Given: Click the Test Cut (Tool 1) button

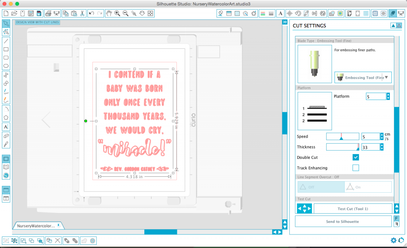Looking at the screenshot, I should 353,209.
